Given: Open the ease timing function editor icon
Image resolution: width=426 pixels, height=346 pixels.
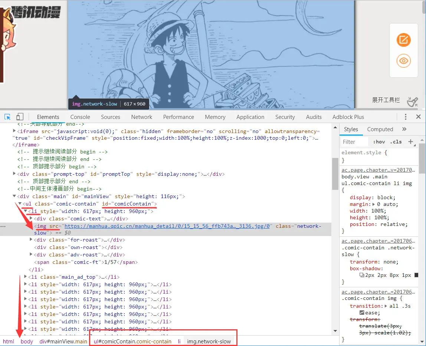Looking at the screenshot, I should click(x=362, y=313).
